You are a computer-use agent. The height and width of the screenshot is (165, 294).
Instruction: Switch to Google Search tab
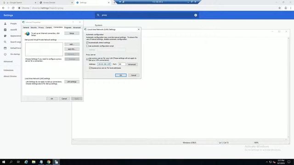19,3
